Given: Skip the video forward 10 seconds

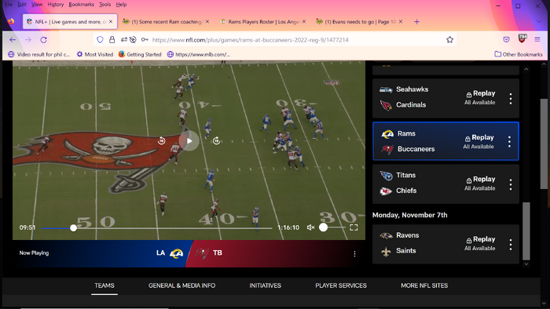Looking at the screenshot, I should pyautogui.click(x=216, y=140).
